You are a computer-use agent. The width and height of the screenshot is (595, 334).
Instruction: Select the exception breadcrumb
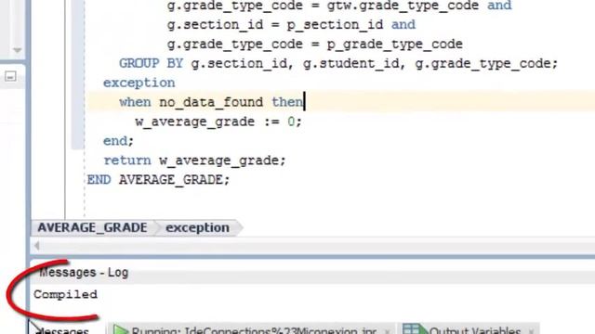coord(197,227)
